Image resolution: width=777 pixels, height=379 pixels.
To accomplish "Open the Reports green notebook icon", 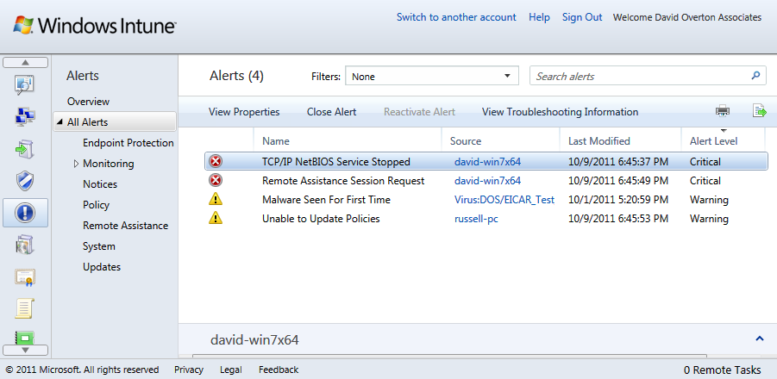I will point(25,338).
